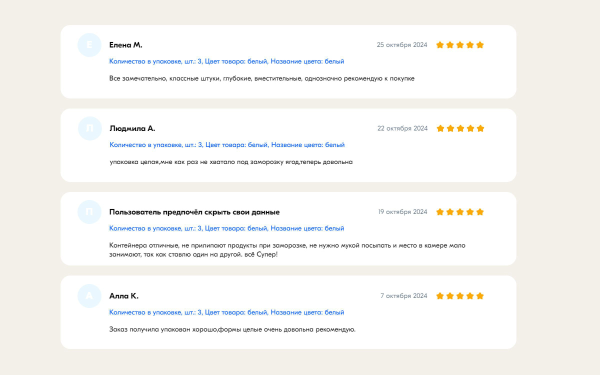Click review text about freezing berries
600x375 pixels.
[x=231, y=162]
